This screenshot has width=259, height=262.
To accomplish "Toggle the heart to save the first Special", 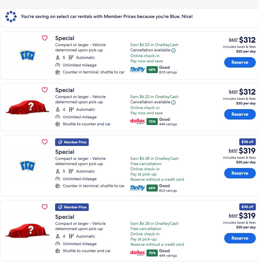I will pos(45,38).
